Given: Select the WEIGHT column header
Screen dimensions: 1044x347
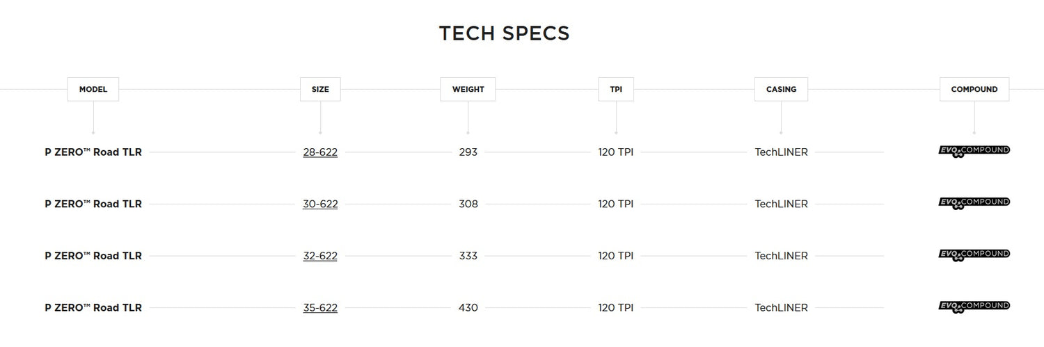Looking at the screenshot, I should click(x=468, y=89).
